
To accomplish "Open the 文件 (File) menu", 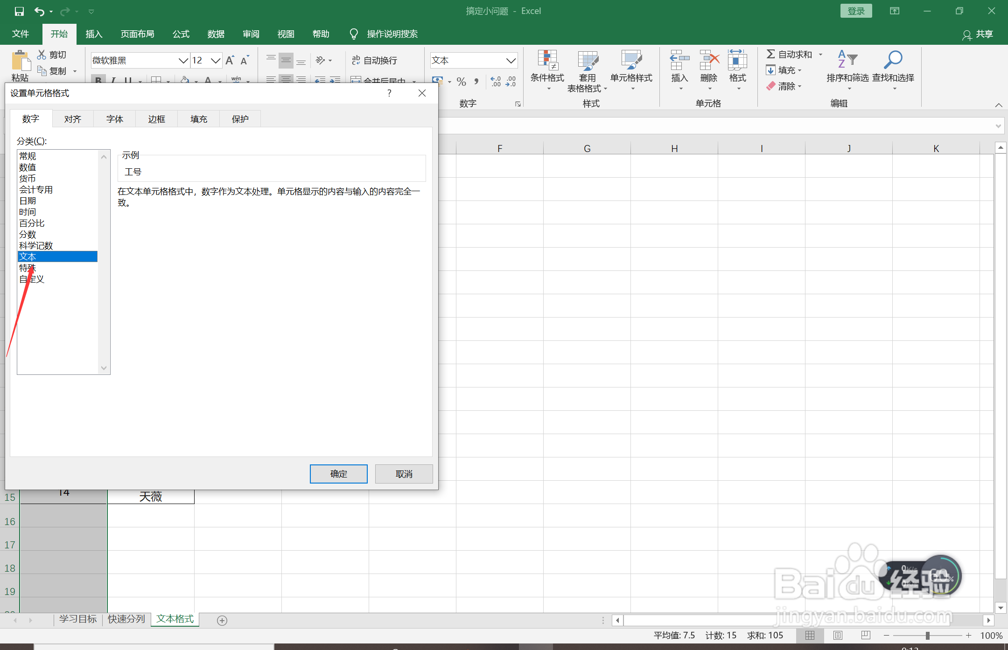I will 21,34.
